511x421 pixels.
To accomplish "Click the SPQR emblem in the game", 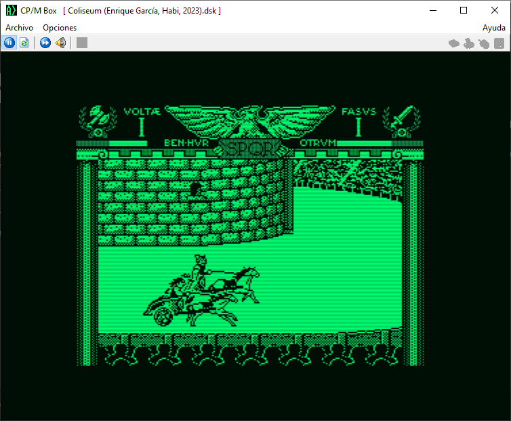I will click(250, 149).
